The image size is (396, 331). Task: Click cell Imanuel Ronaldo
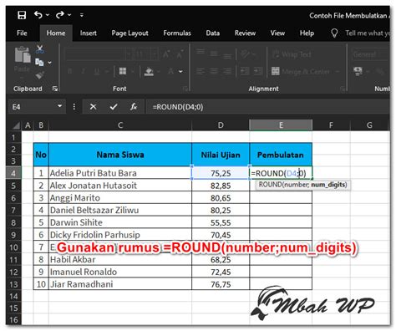[120, 272]
